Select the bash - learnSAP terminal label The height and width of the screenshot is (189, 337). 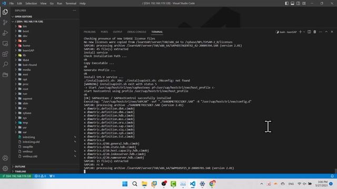[286, 32]
